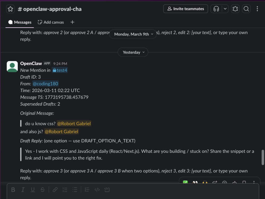265x199 pixels.
Task: Open the test4 private channel link
Action: click(x=60, y=70)
